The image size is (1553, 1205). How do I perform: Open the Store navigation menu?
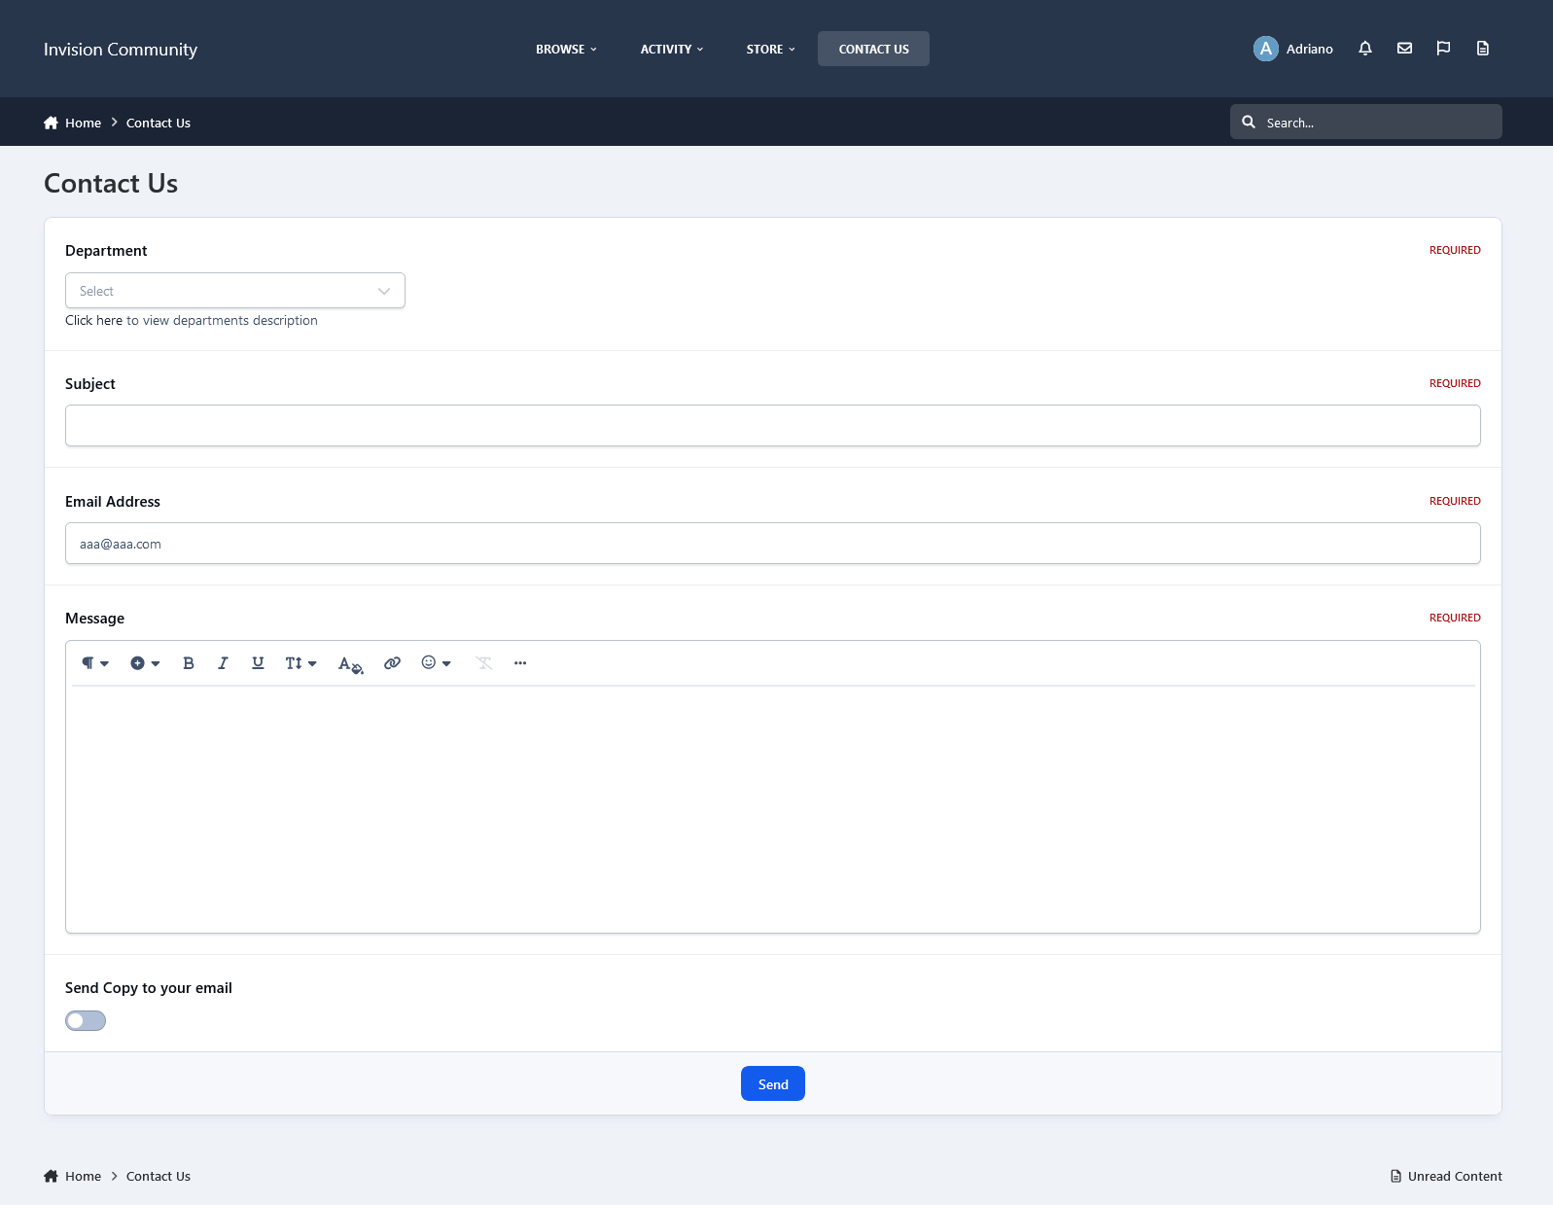pos(770,50)
